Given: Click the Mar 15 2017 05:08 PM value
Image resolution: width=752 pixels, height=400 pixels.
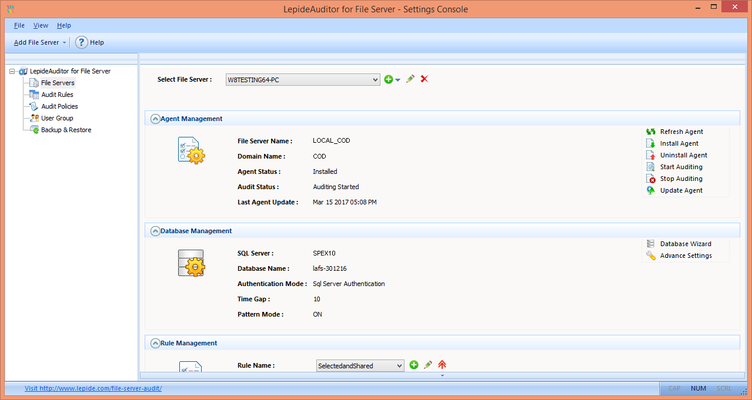Looking at the screenshot, I should pyautogui.click(x=345, y=202).
